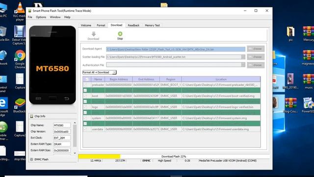Click the Extern RAM Size value field
314x177 pixels.
(62, 150)
